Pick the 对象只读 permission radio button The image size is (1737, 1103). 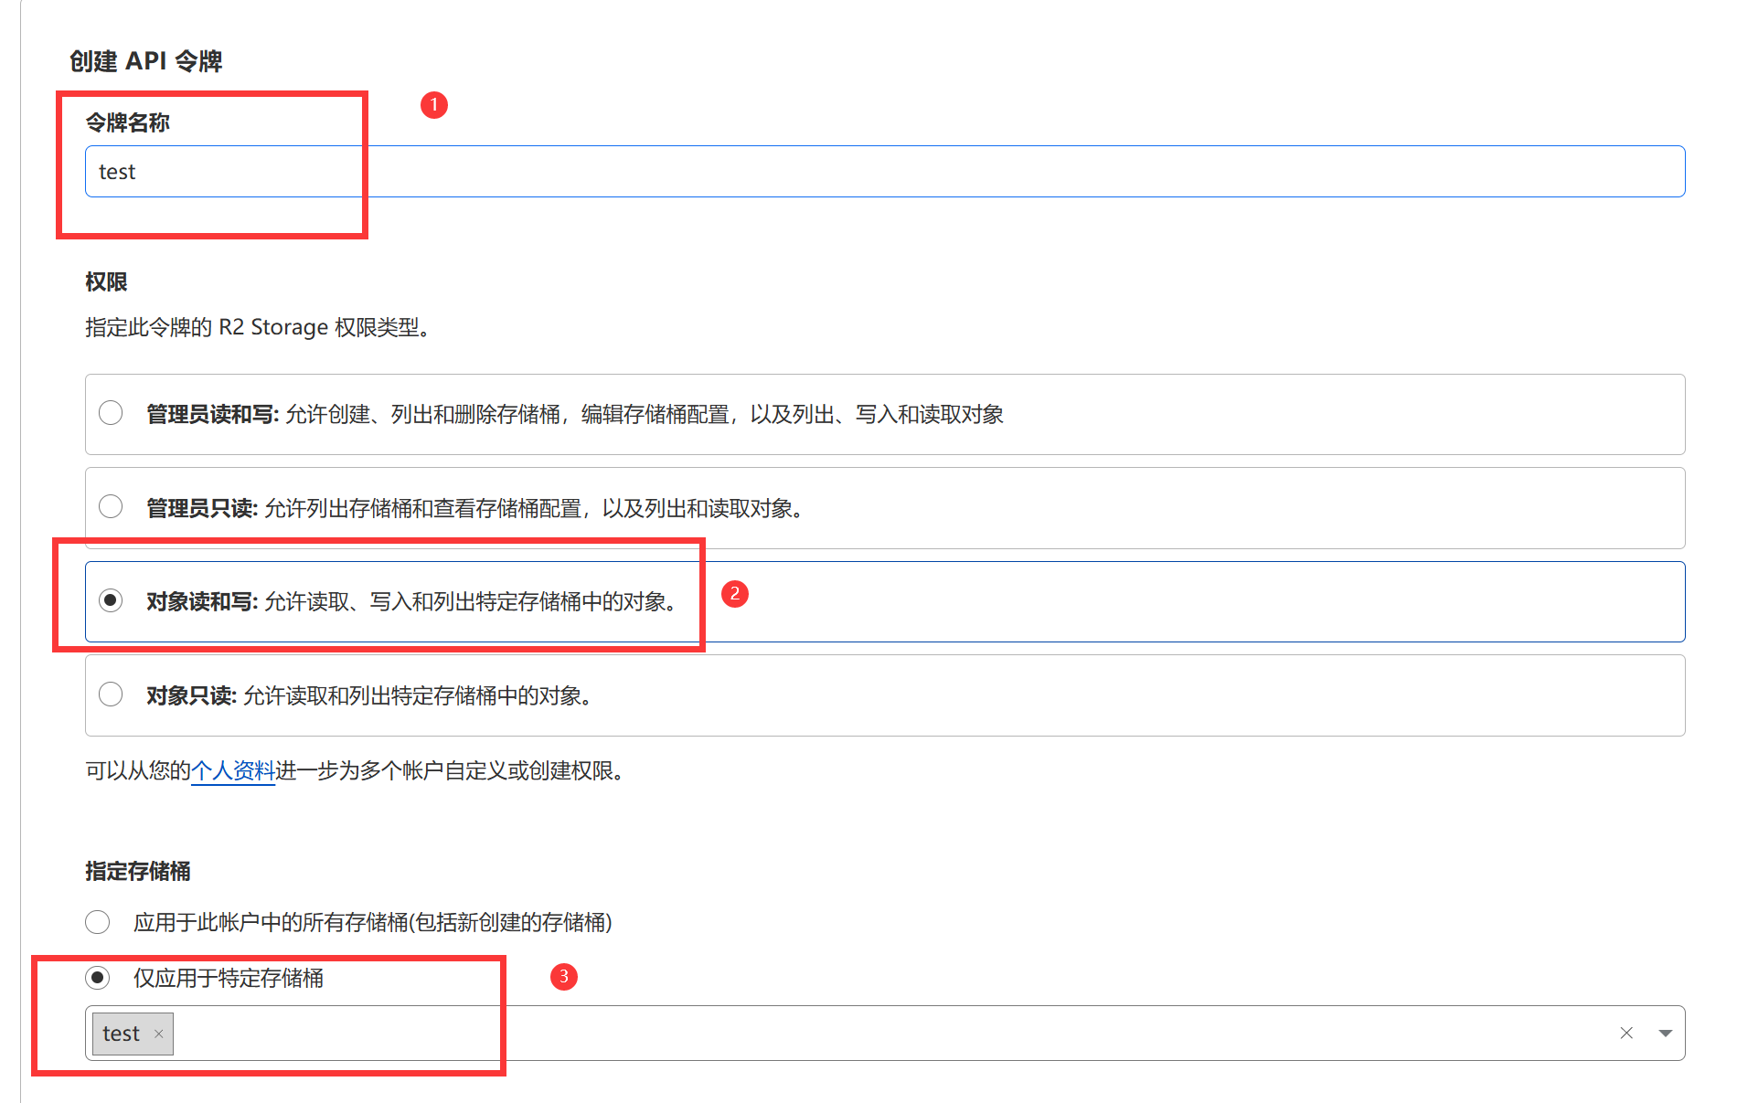[x=111, y=695]
